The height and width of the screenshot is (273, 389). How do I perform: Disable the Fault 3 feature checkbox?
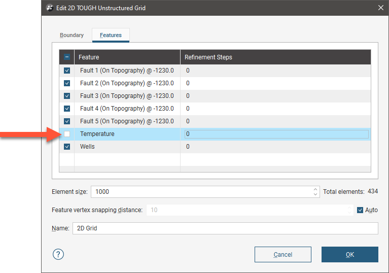click(x=67, y=96)
